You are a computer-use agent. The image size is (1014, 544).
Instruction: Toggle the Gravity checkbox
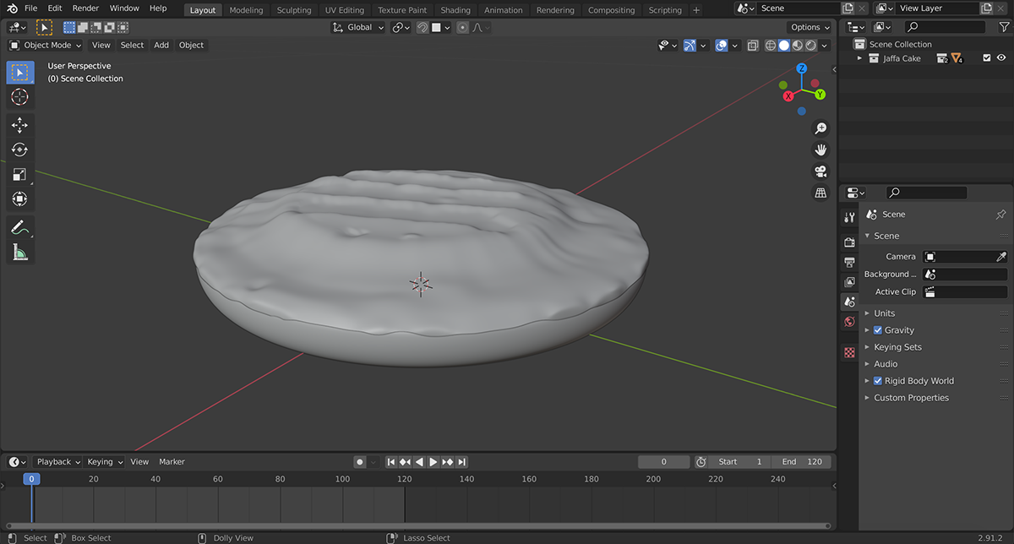[x=878, y=330]
